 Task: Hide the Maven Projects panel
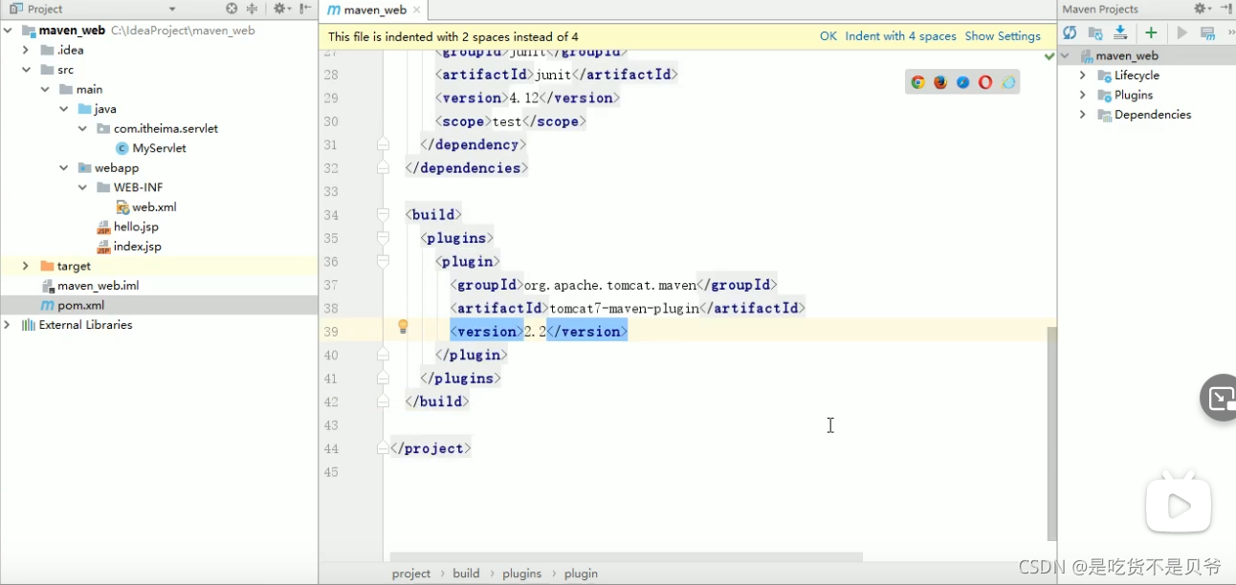coord(1226,9)
